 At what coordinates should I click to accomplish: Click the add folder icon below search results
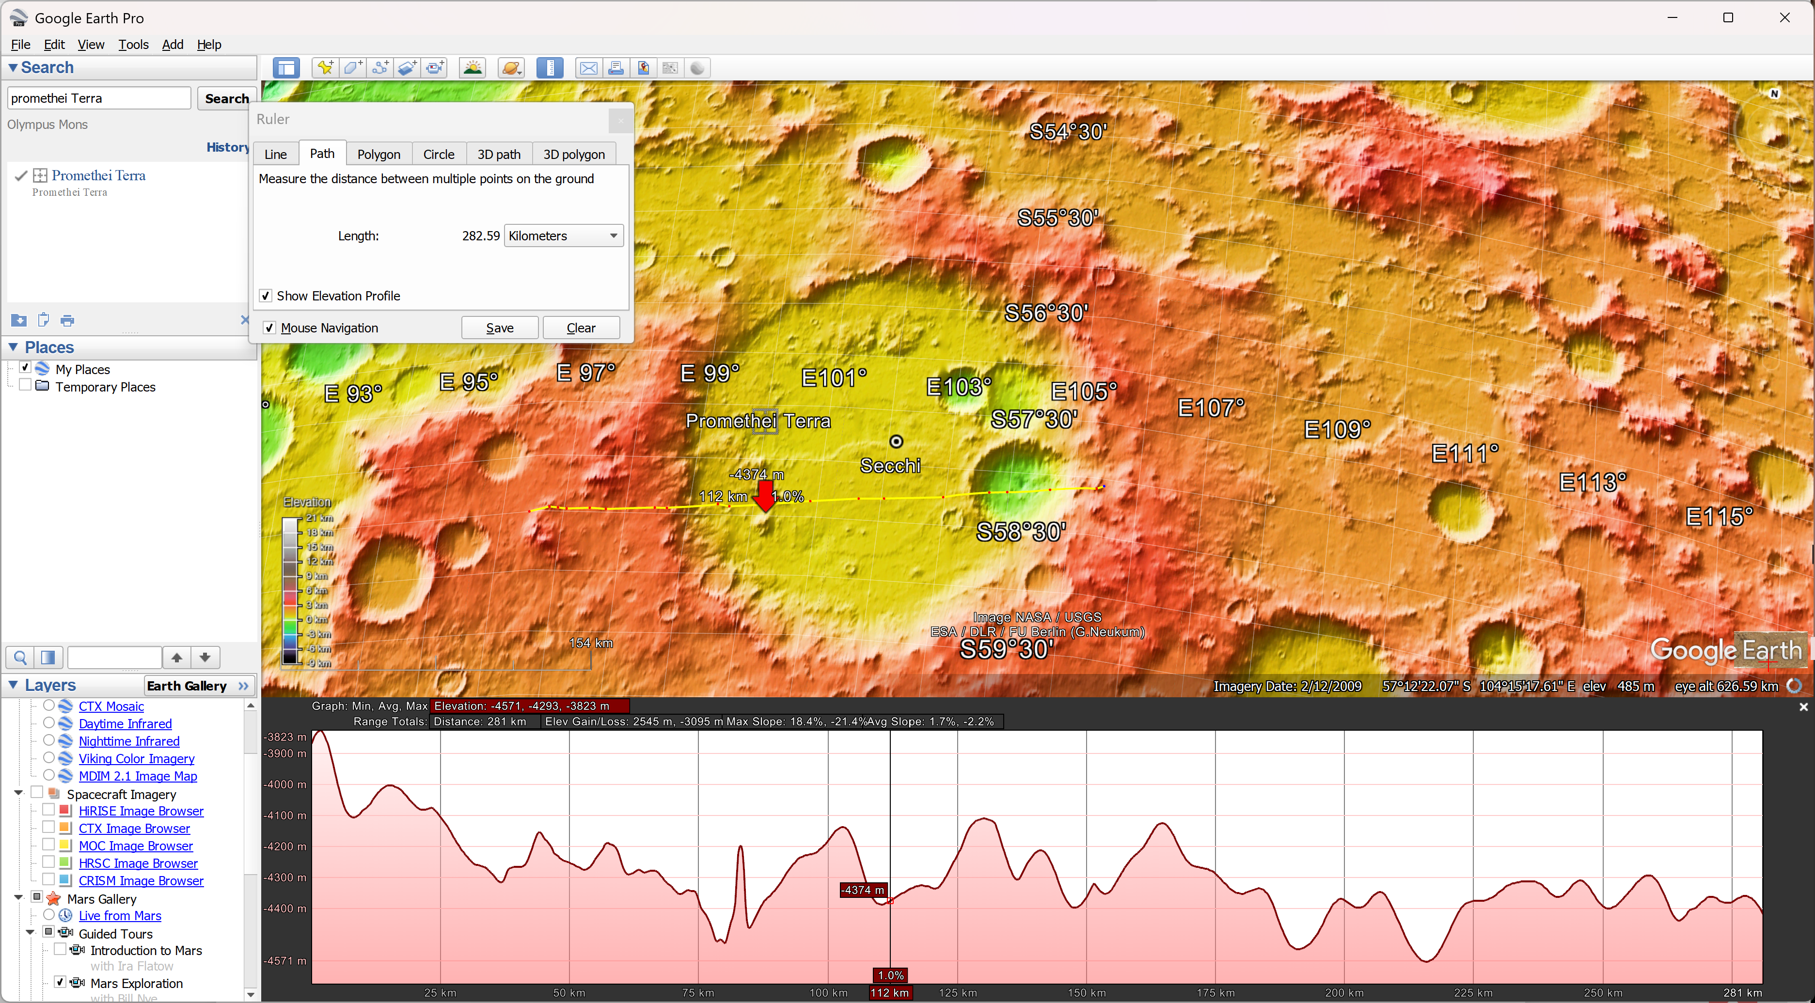tap(19, 320)
